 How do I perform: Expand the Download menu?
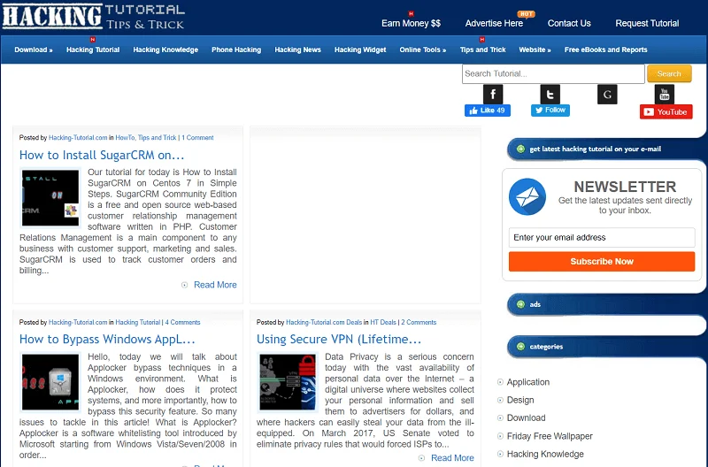coord(34,50)
